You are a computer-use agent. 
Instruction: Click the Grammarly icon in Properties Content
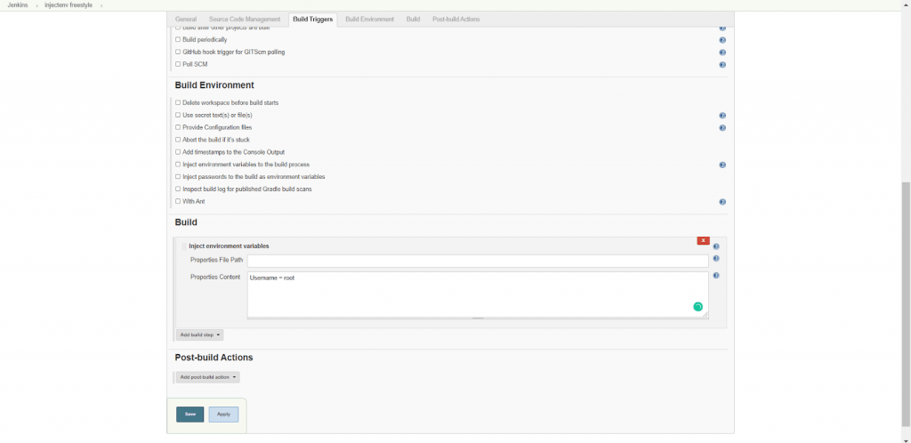coord(697,307)
